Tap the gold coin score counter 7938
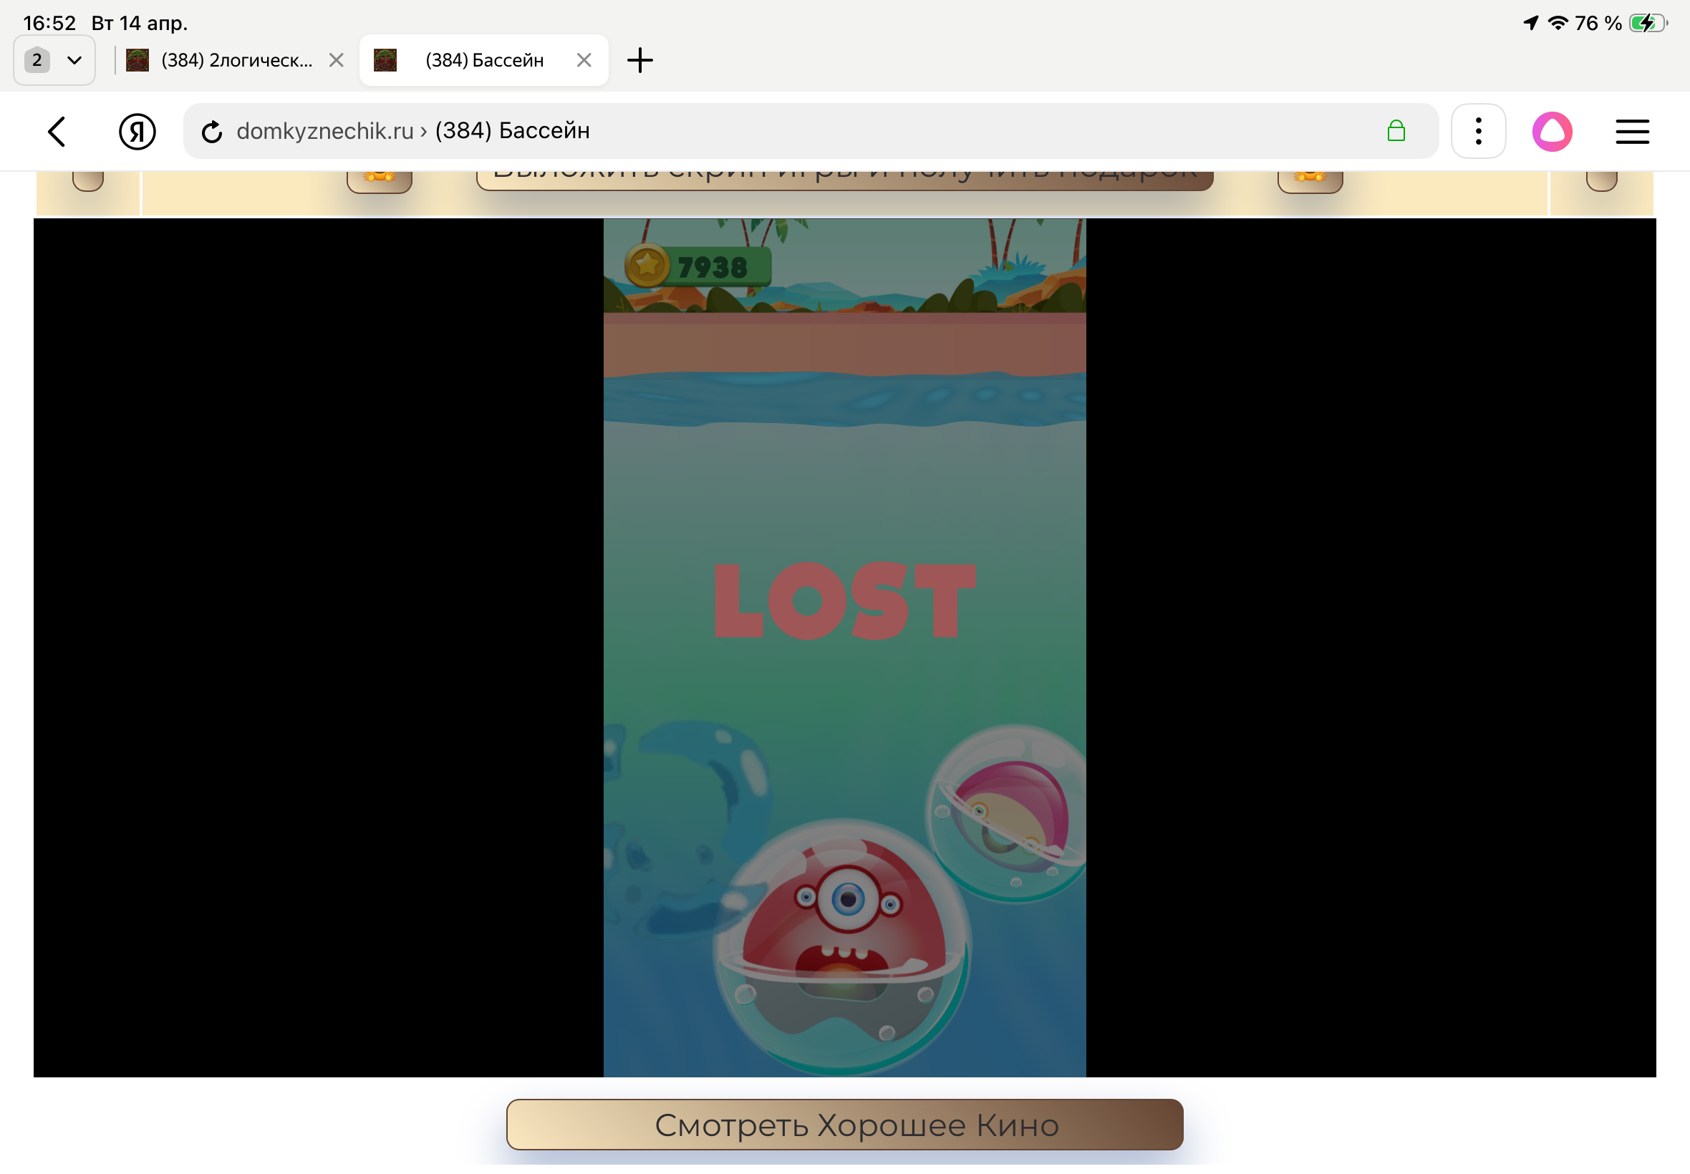 coord(697,266)
